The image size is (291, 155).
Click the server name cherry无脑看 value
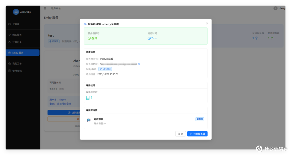click(x=106, y=59)
